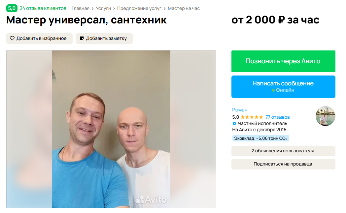Open seller name Роман link

tap(240, 110)
